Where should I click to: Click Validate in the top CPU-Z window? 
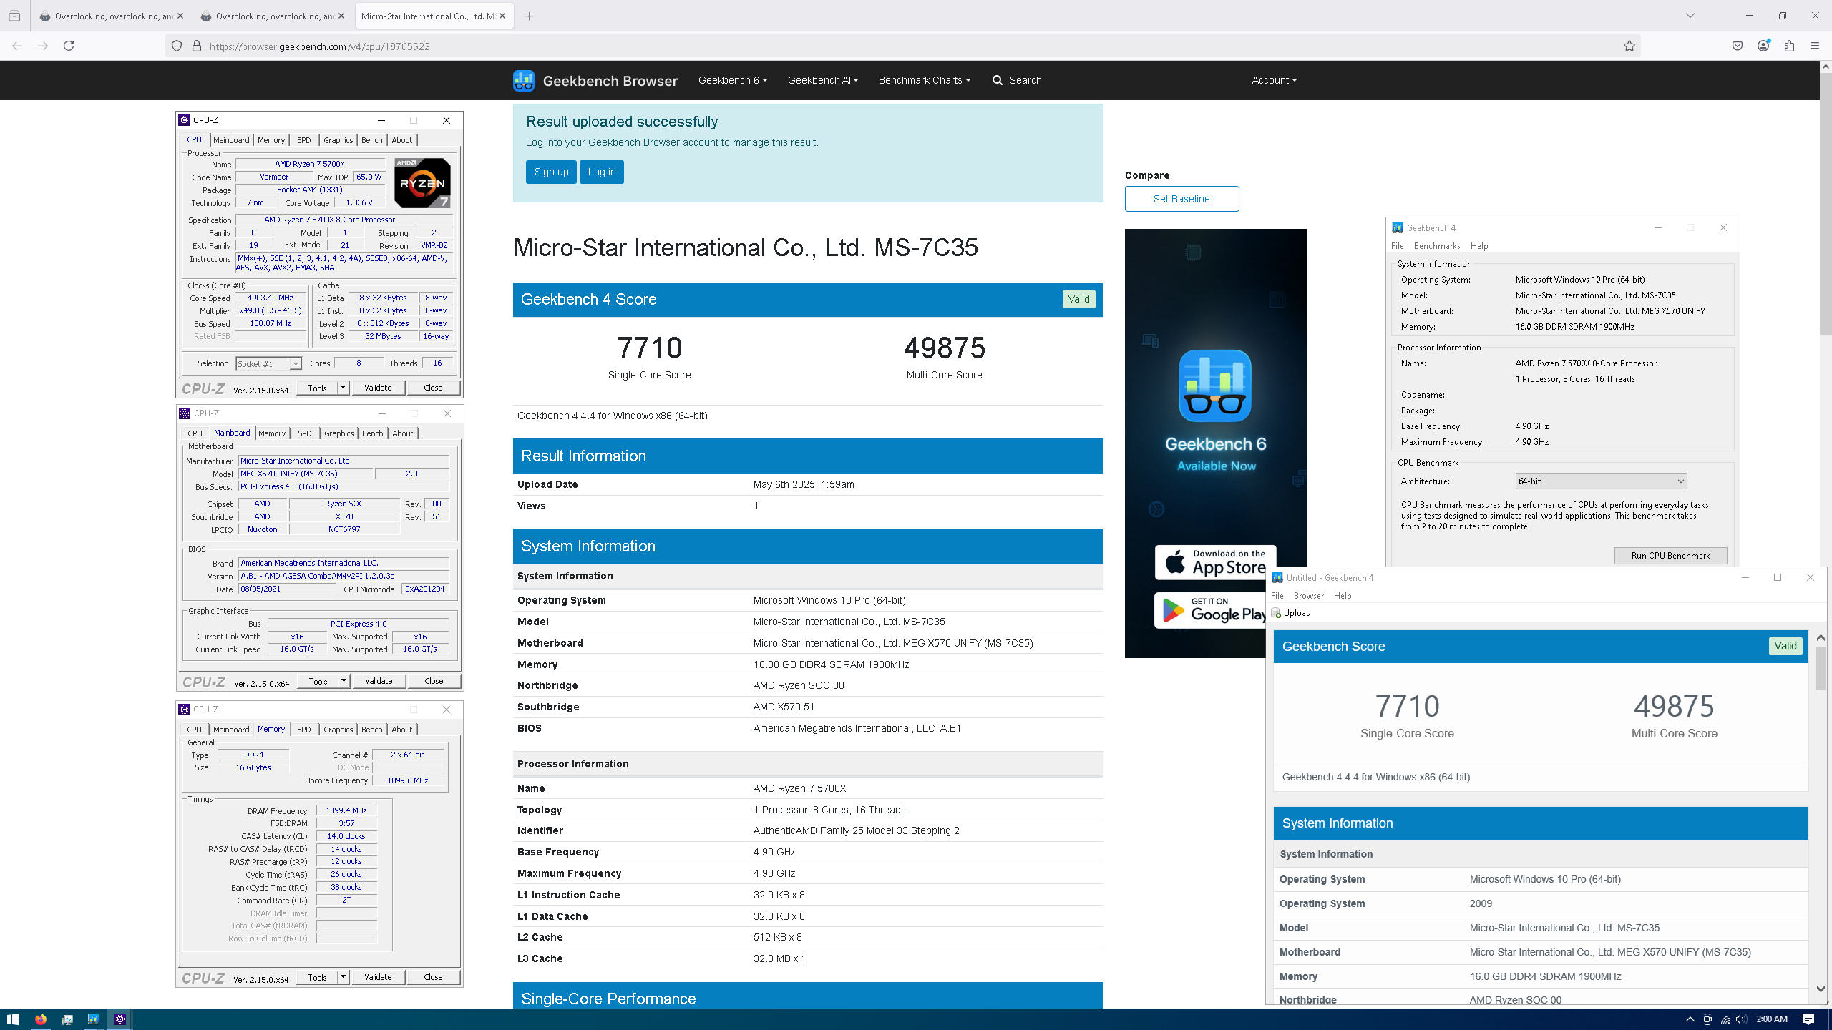[378, 388]
